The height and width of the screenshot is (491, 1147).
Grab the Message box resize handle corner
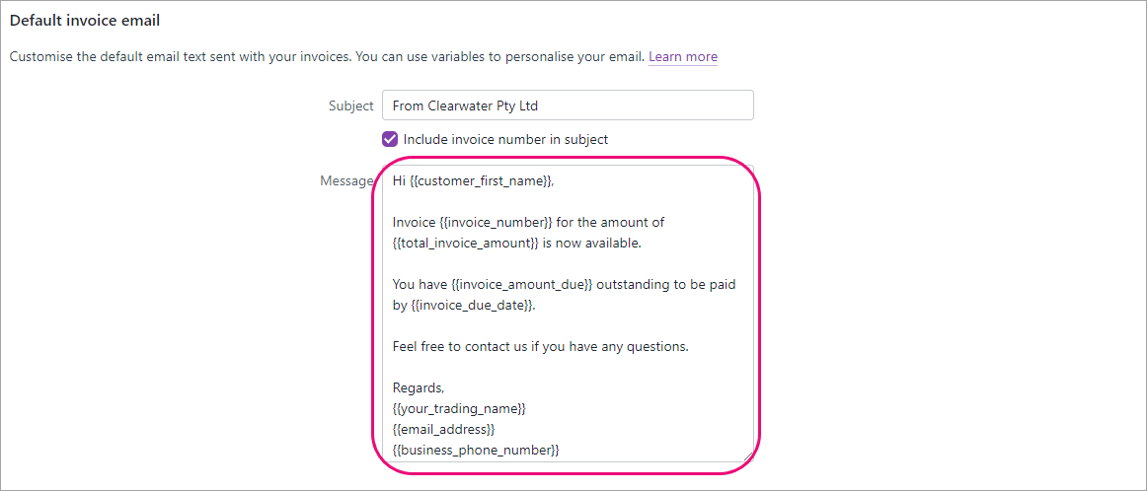click(747, 456)
